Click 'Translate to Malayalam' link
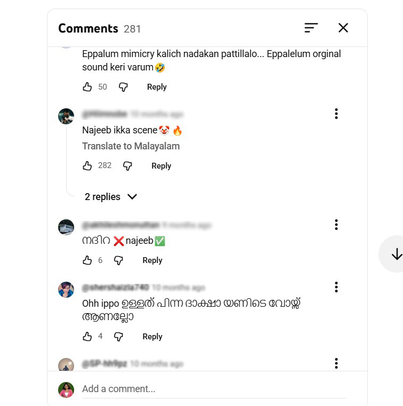 click(131, 146)
